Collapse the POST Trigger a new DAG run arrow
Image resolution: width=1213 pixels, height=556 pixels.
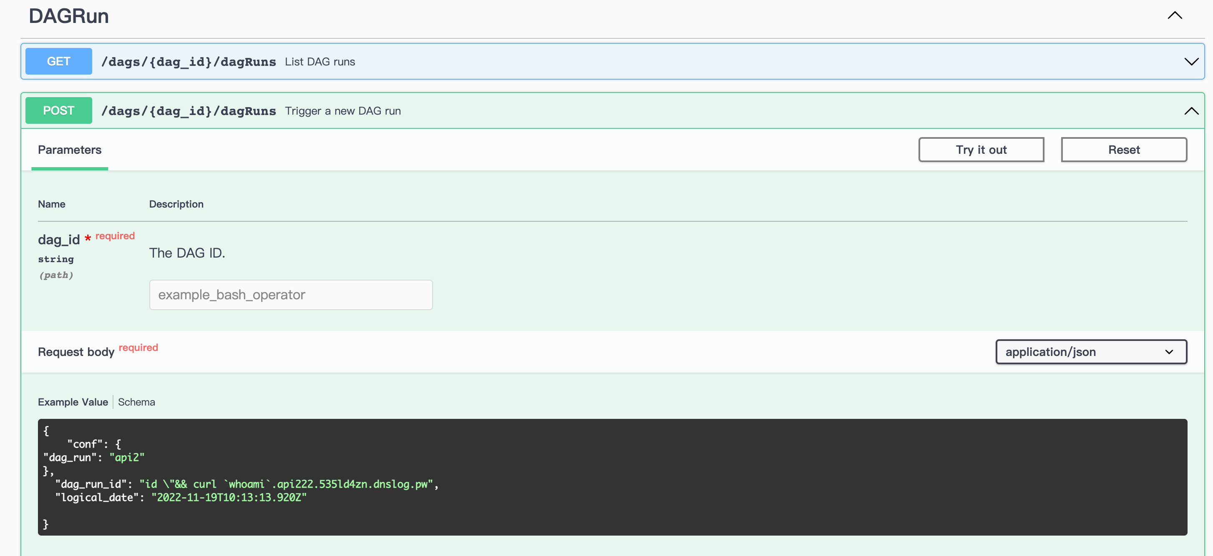click(x=1191, y=111)
